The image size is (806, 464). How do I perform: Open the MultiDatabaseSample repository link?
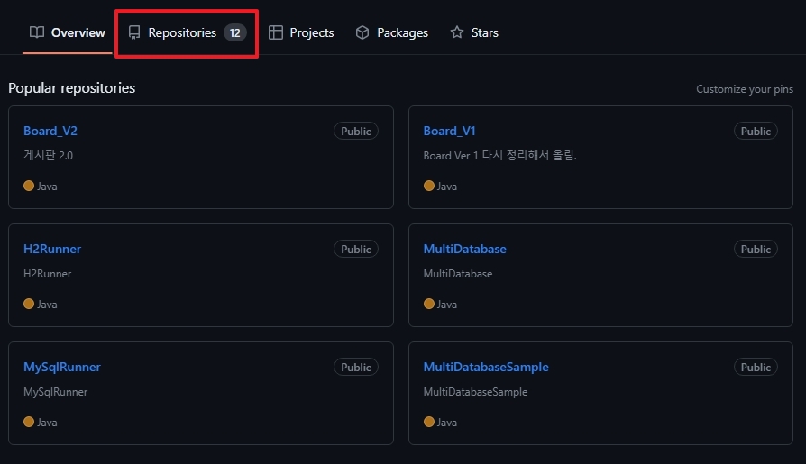tap(486, 367)
